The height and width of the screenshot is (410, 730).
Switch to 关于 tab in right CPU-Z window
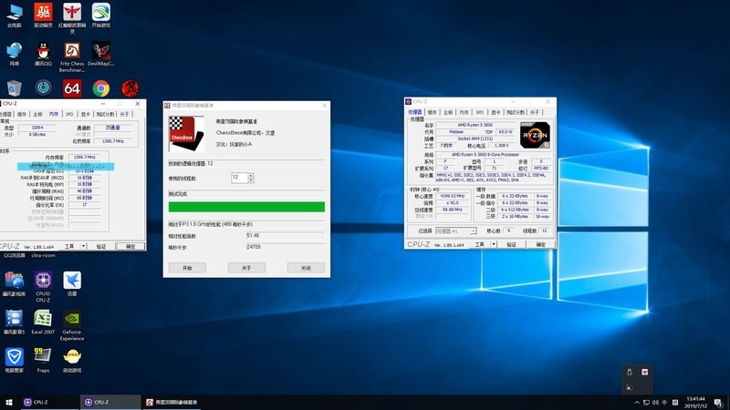click(x=535, y=112)
